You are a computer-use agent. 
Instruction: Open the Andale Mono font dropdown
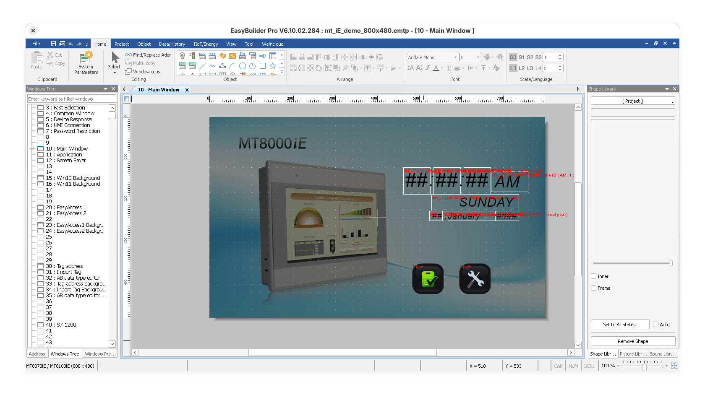click(455, 57)
